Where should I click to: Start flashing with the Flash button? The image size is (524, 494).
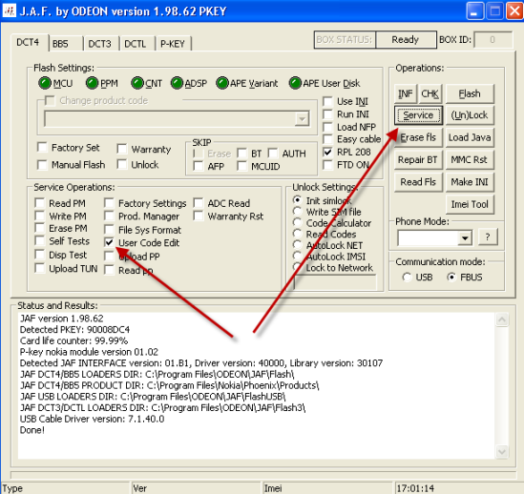pos(470,93)
